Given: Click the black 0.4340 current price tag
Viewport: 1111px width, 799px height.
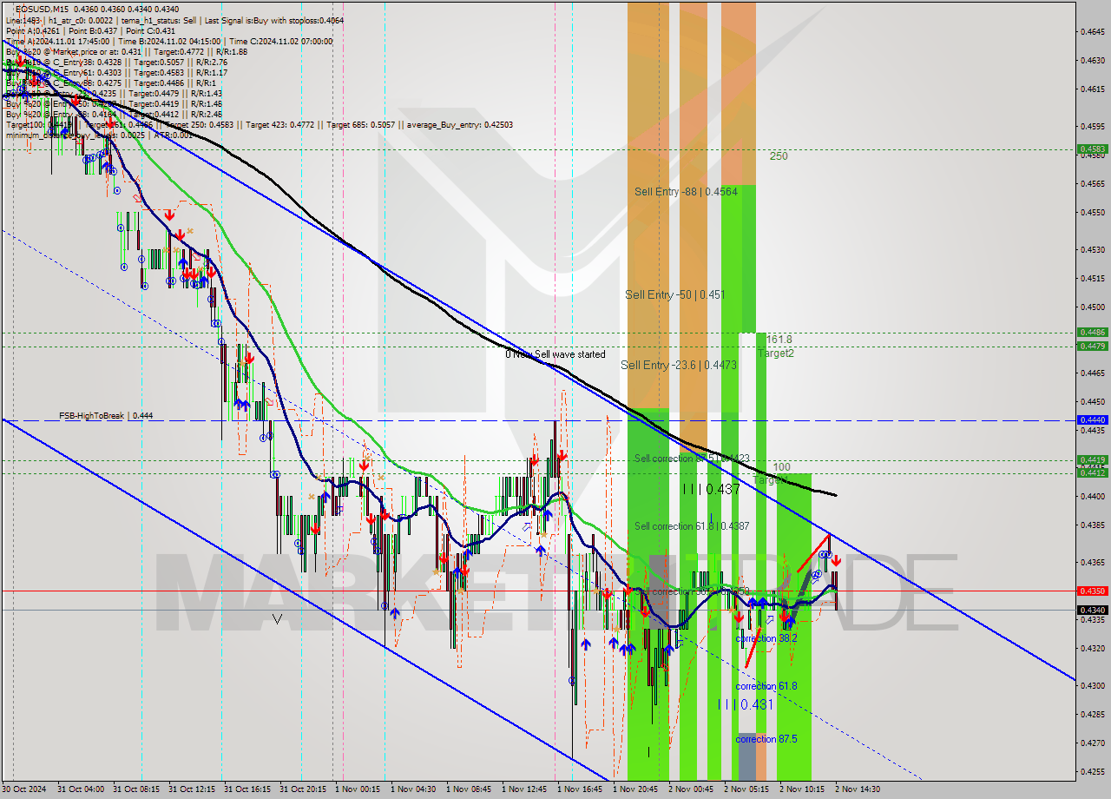Looking at the screenshot, I should coord(1092,610).
